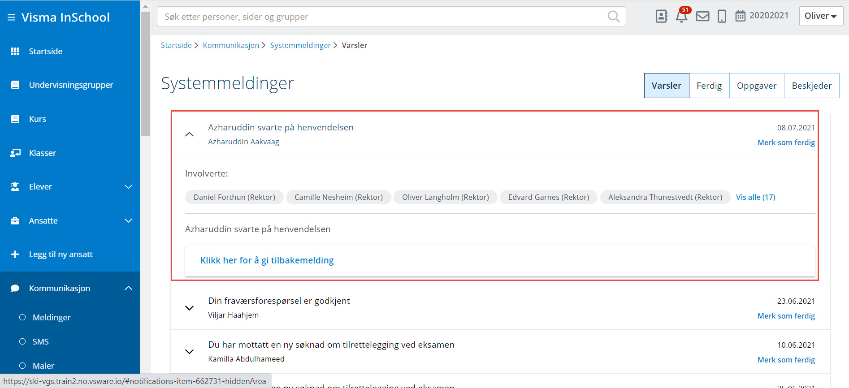Click the scrollbar up arrow beside sidebar
This screenshot has width=849, height=388.
point(145,6)
